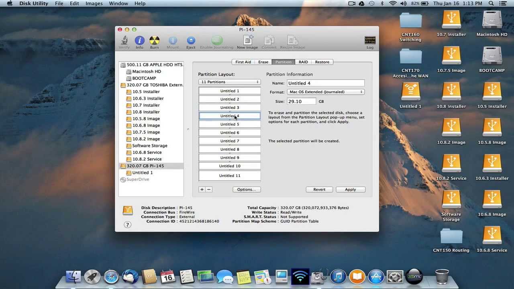The image size is (514, 289).
Task: Switch to the Restore tab
Action: point(322,62)
